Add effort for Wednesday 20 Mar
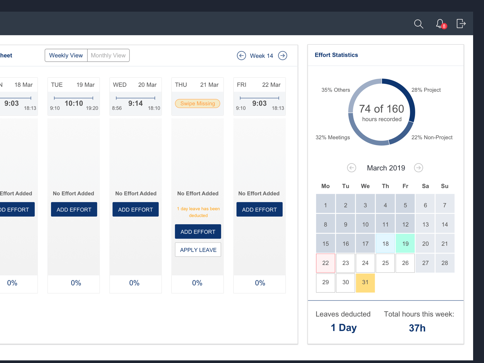The height and width of the screenshot is (363, 484). point(136,210)
